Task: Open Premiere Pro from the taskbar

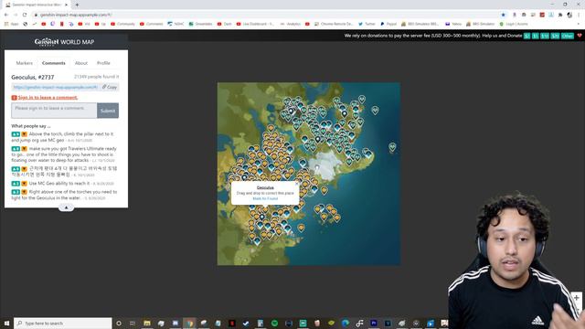Action: (x=374, y=323)
